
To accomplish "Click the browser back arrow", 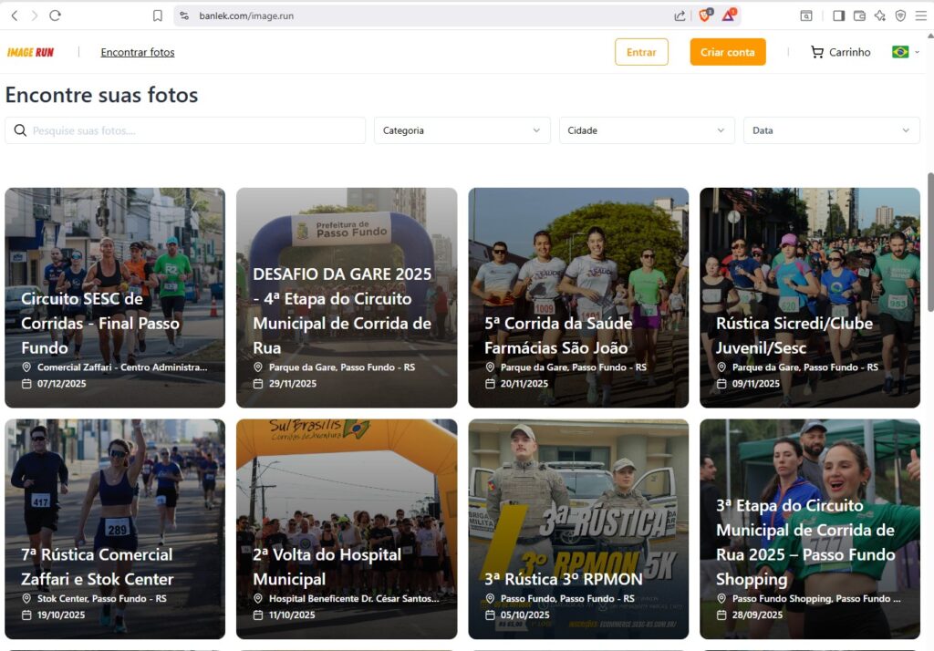I will click(14, 15).
